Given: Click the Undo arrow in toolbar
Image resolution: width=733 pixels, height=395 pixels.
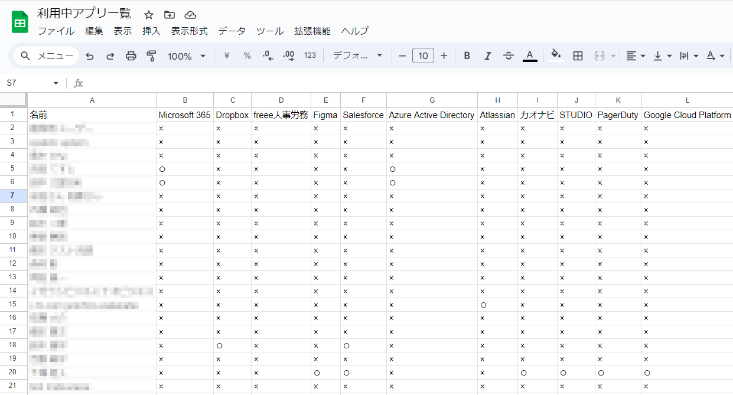Looking at the screenshot, I should point(90,56).
